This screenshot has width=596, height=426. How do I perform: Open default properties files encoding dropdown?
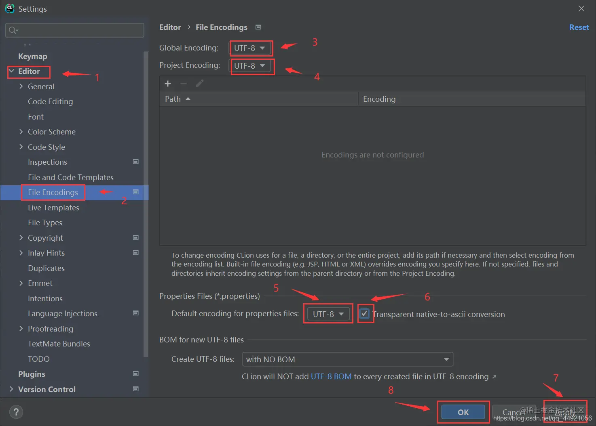(x=328, y=314)
